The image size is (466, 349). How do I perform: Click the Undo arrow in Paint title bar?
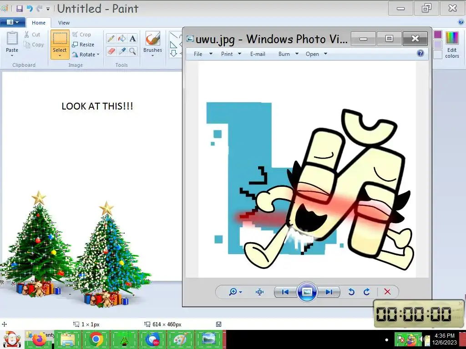coord(30,9)
